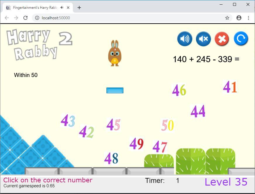
Task: Pick the number 44
Action: [198, 111]
